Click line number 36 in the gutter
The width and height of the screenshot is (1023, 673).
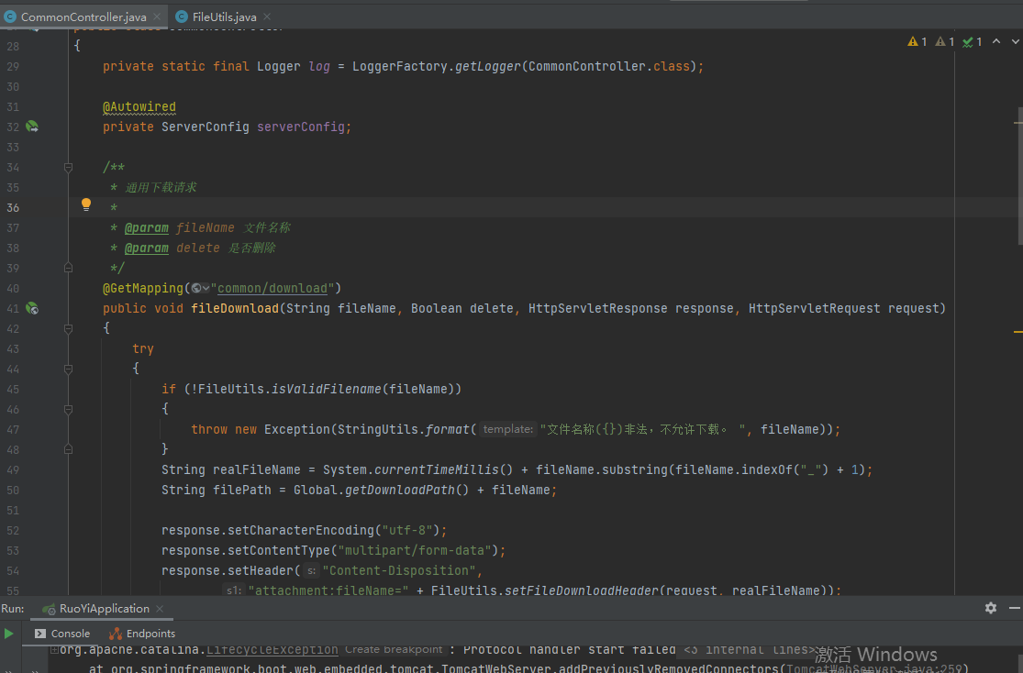click(x=13, y=207)
